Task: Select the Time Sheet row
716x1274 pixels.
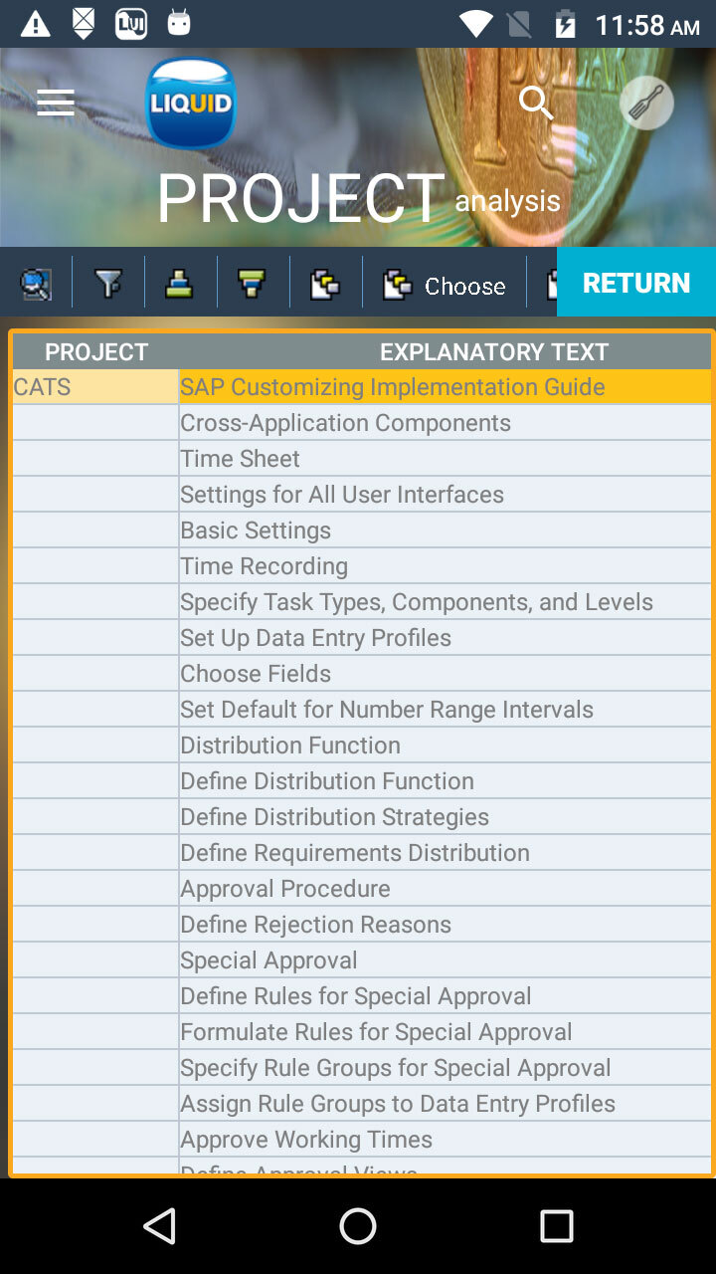Action: (x=444, y=459)
